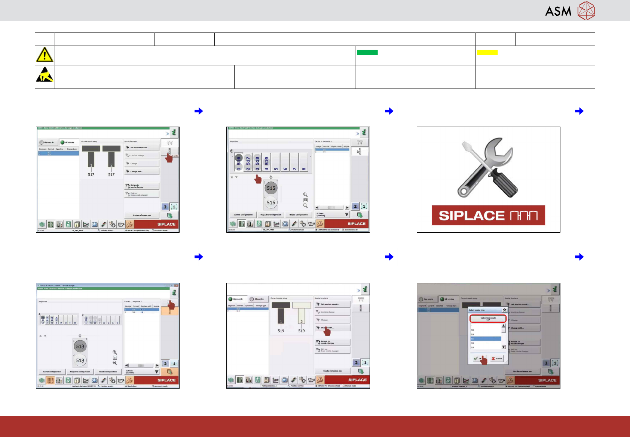The height and width of the screenshot is (437, 630).
Task: Open green board layout icon in Magazine 3 toolbar
Action: pos(68,381)
